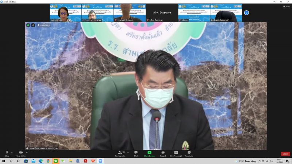Image resolution: width=292 pixels, height=164 pixels.
Task: Enable Live Transcript captions
Action: pyautogui.click(x=176, y=153)
